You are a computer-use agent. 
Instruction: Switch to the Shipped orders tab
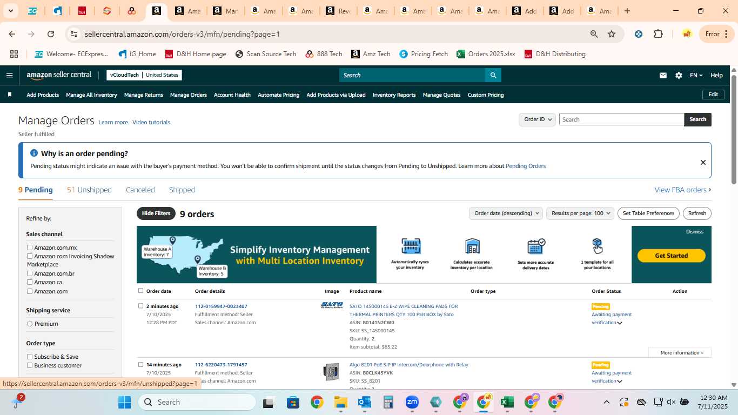[182, 190]
